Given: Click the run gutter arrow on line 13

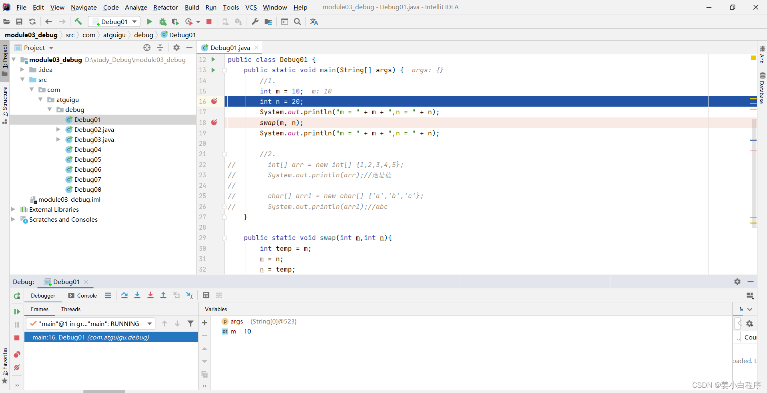Looking at the screenshot, I should click(213, 70).
